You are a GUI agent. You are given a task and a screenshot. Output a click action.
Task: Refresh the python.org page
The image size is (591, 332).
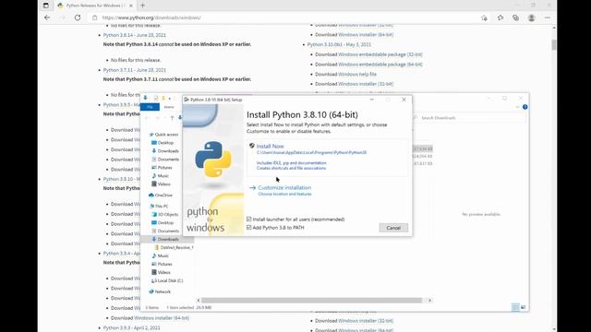78,18
